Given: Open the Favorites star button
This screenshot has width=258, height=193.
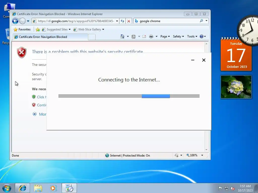Looking at the screenshot, I should 22,29.
